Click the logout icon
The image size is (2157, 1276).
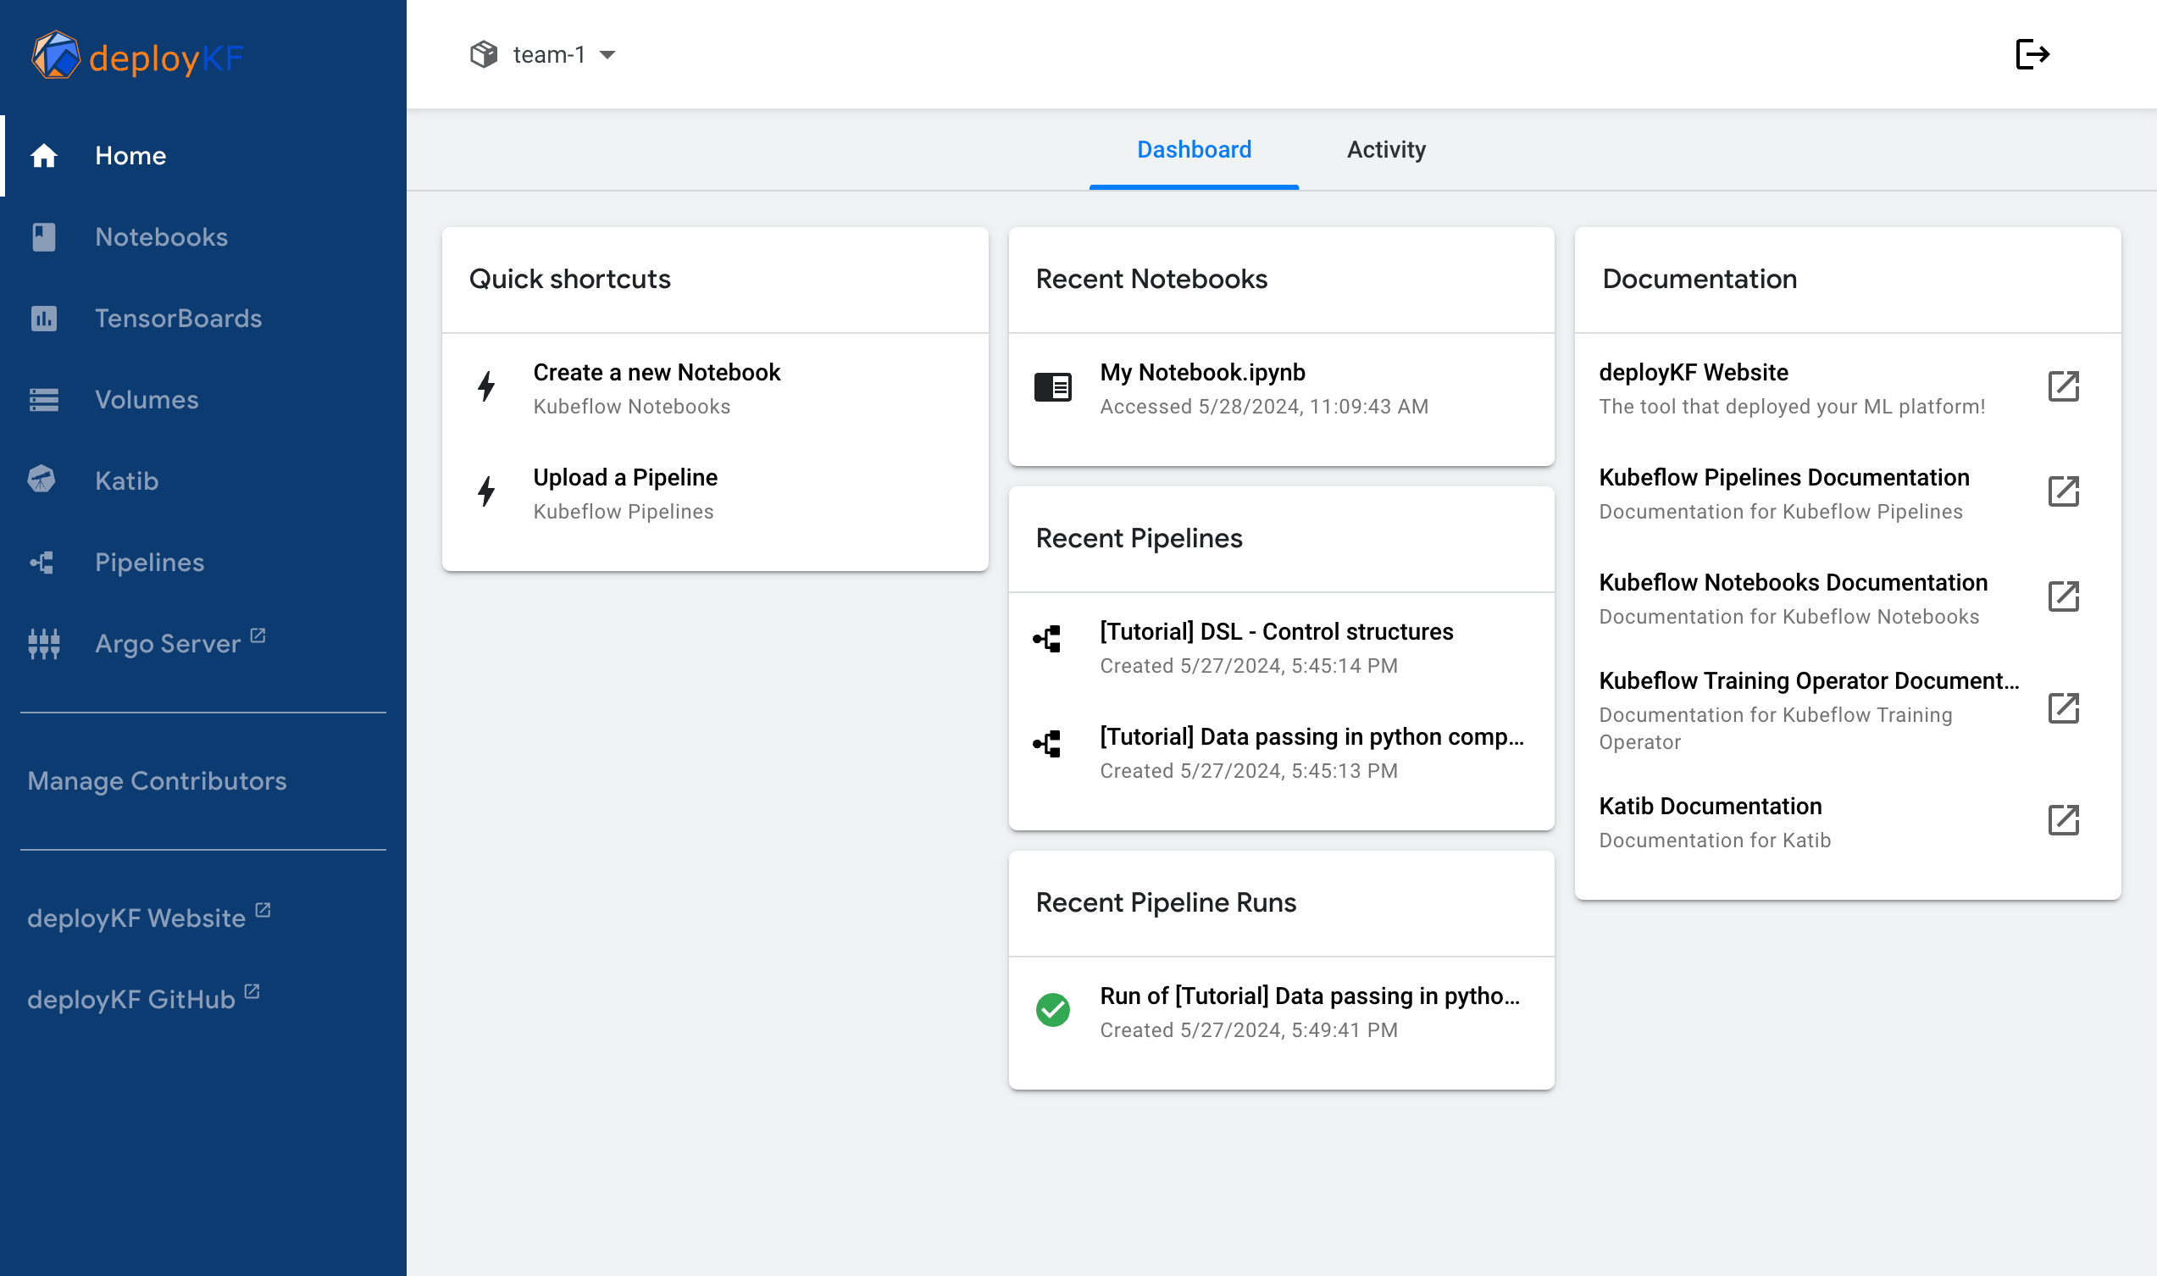[x=2032, y=54]
